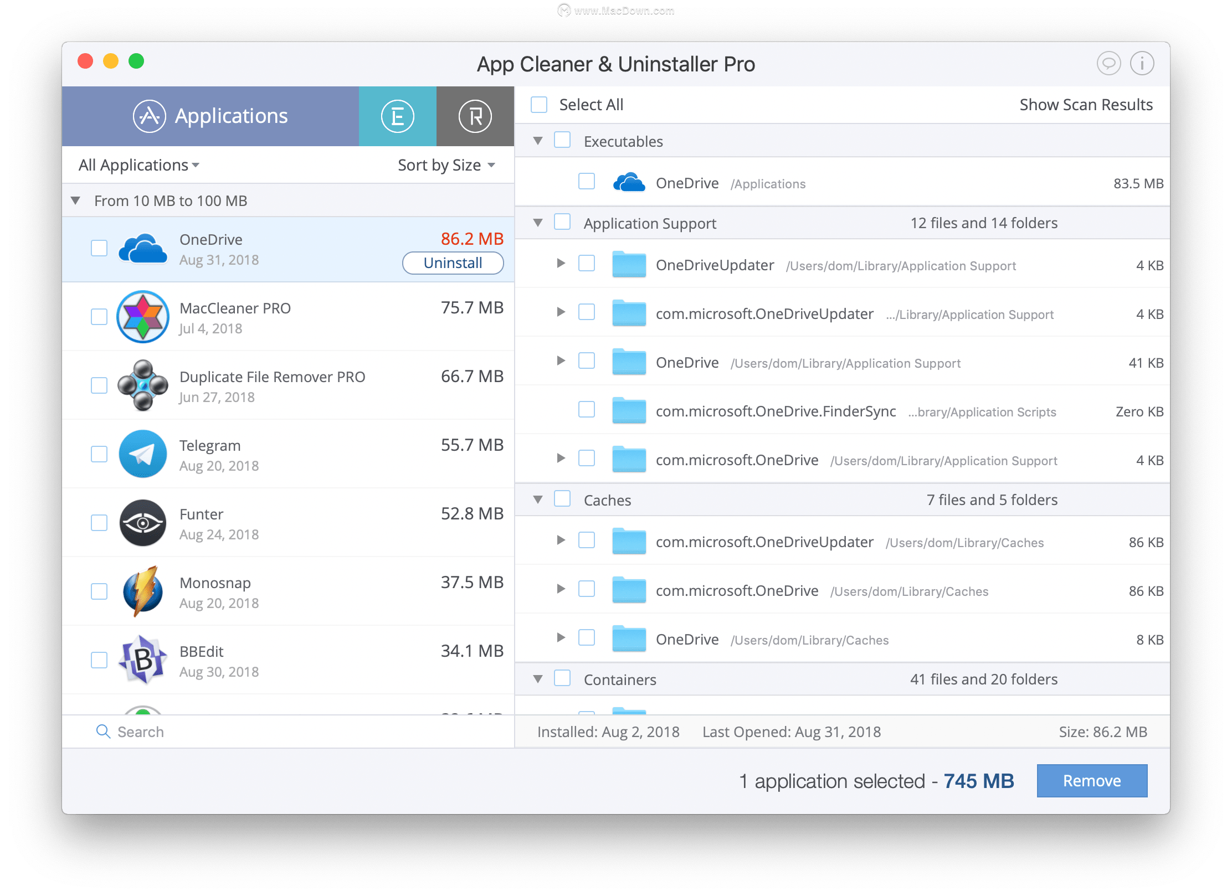
Task: Open the All Applications filter dropdown
Action: pos(138,165)
